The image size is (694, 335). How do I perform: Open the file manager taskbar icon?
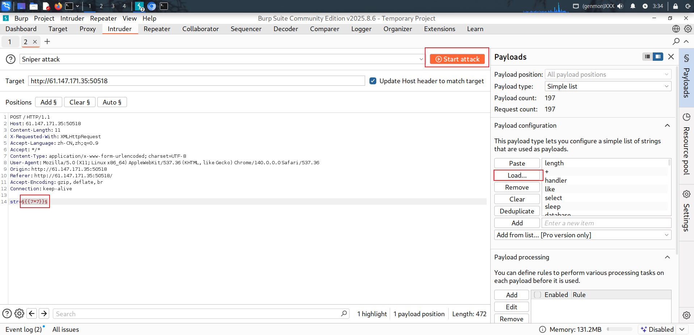pyautogui.click(x=34, y=6)
